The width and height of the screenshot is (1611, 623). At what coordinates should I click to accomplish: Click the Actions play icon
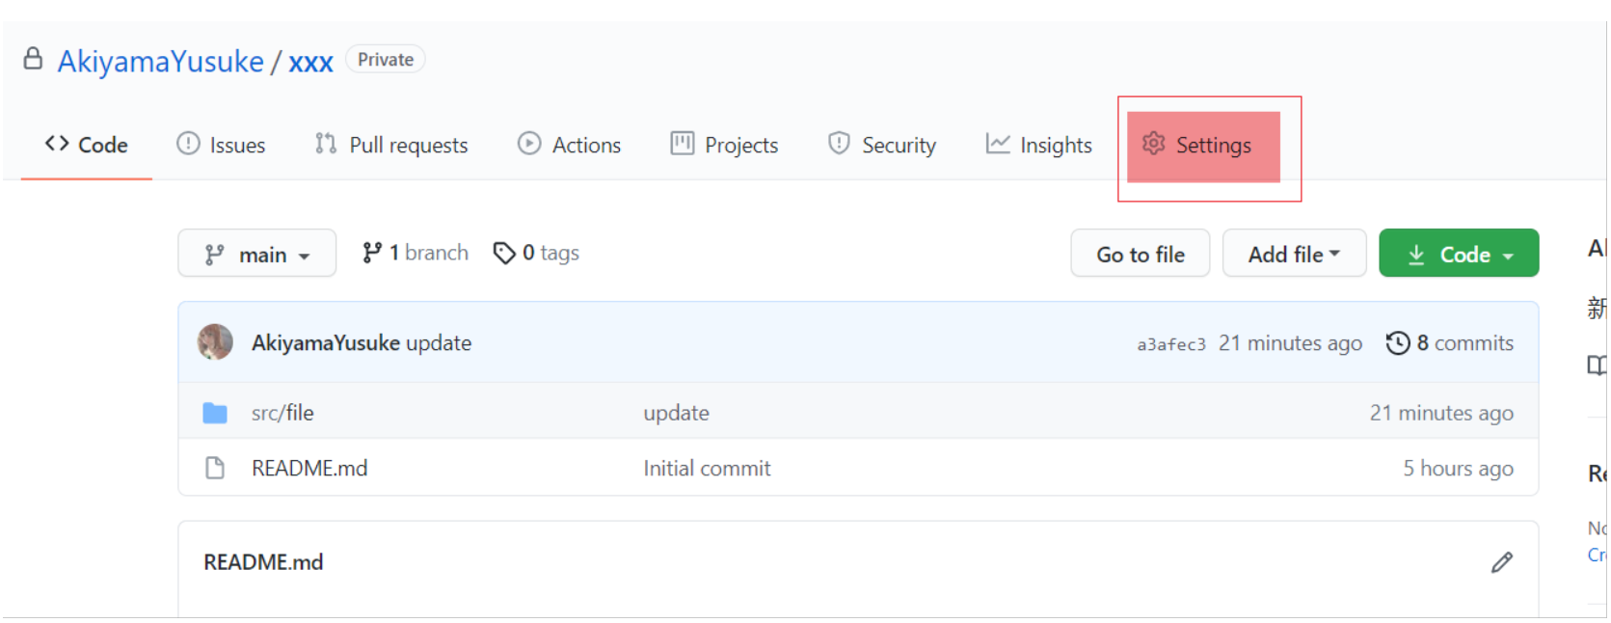(529, 144)
